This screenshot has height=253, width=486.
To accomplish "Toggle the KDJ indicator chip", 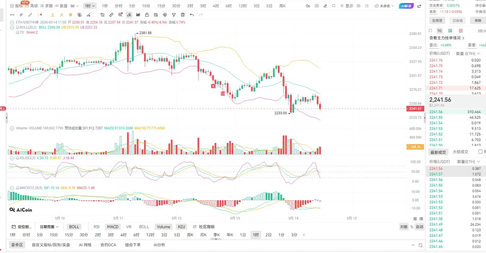I will [182, 227].
